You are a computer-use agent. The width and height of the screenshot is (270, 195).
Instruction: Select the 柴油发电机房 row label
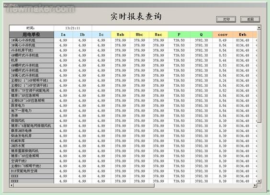pyautogui.click(x=32, y=136)
